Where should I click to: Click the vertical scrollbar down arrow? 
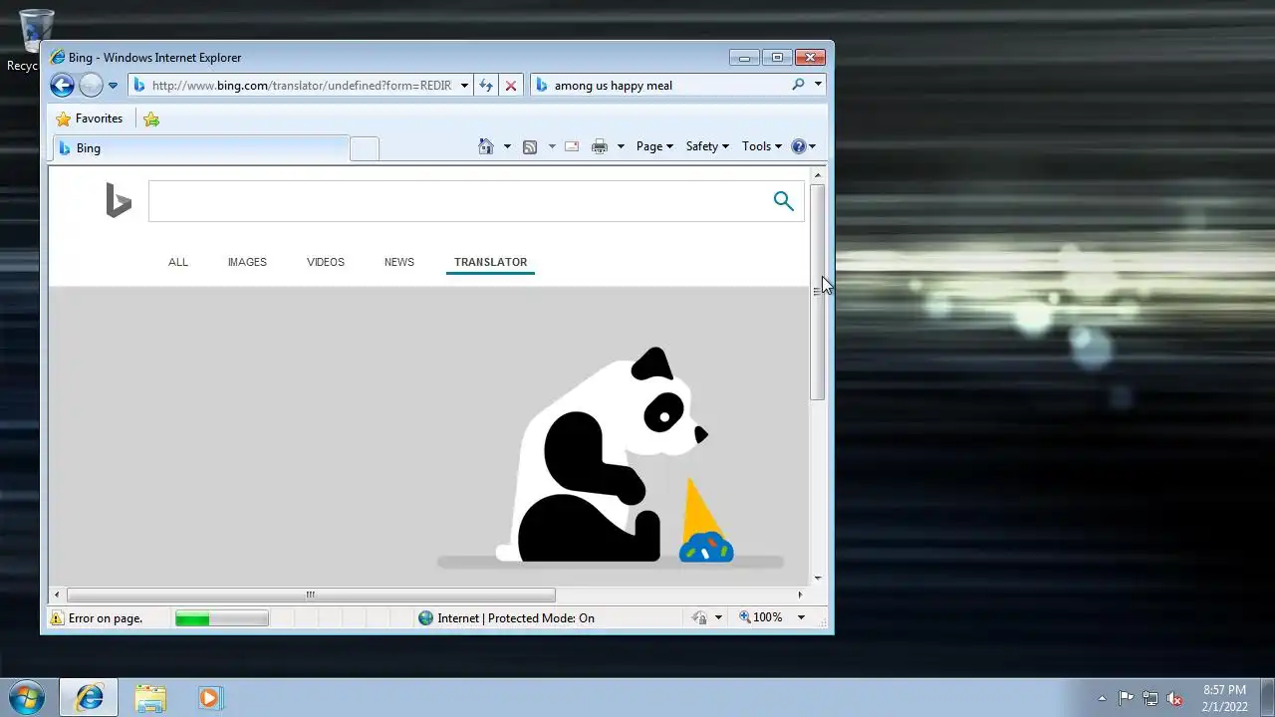818,578
